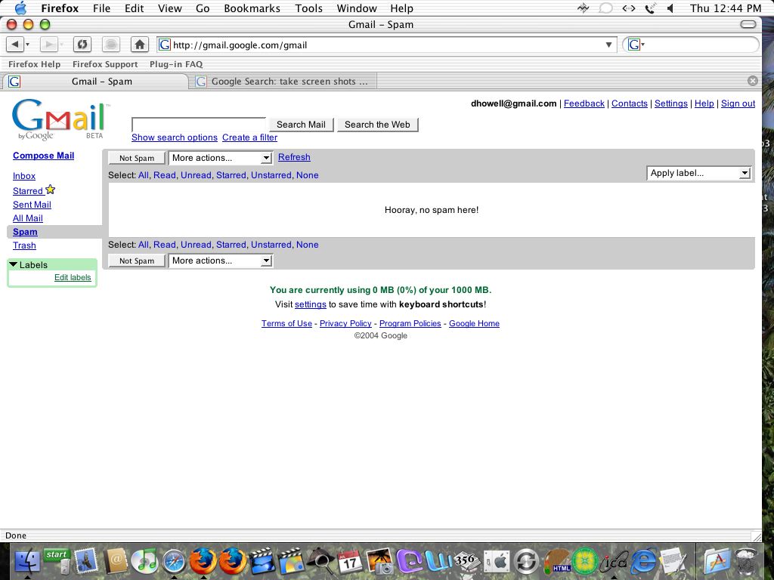Screen dimensions: 774x580
Task: Click the Compose Mail link
Action: coord(43,156)
